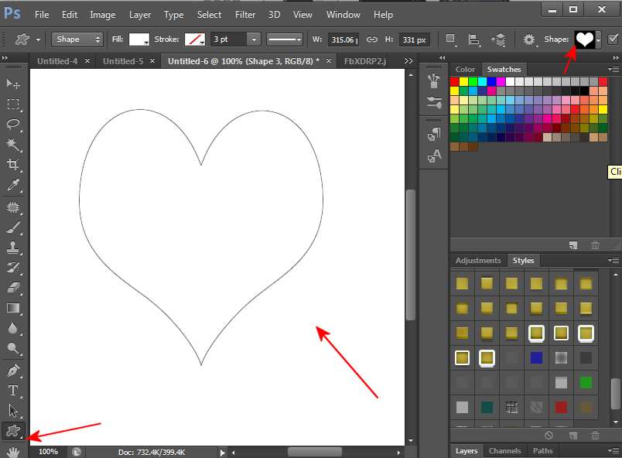Select the Crop tool
Screen dimensions: 622x458
click(13, 164)
